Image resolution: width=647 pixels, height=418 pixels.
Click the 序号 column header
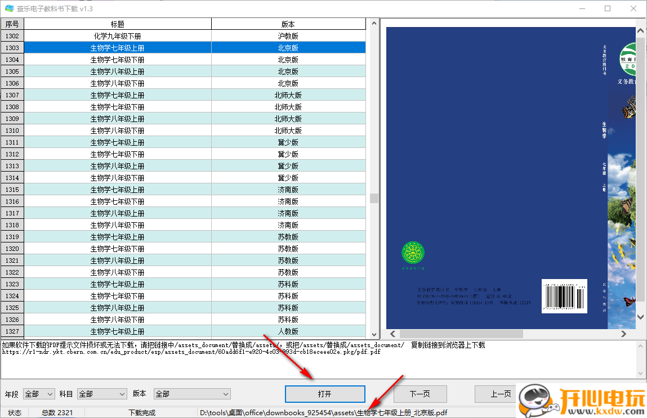(12, 24)
